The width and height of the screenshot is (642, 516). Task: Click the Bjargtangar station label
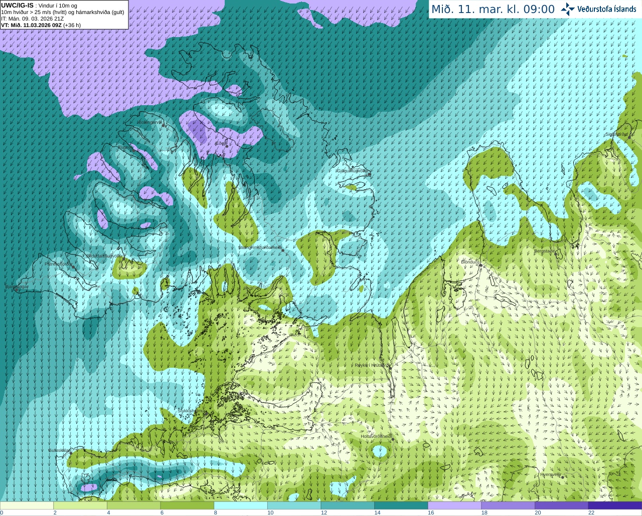coord(17,287)
